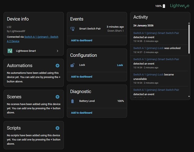Click the battery icon showing 100% at top

click(x=164, y=6)
